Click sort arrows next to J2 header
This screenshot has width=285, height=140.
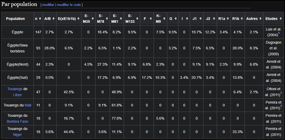tap(214, 19)
